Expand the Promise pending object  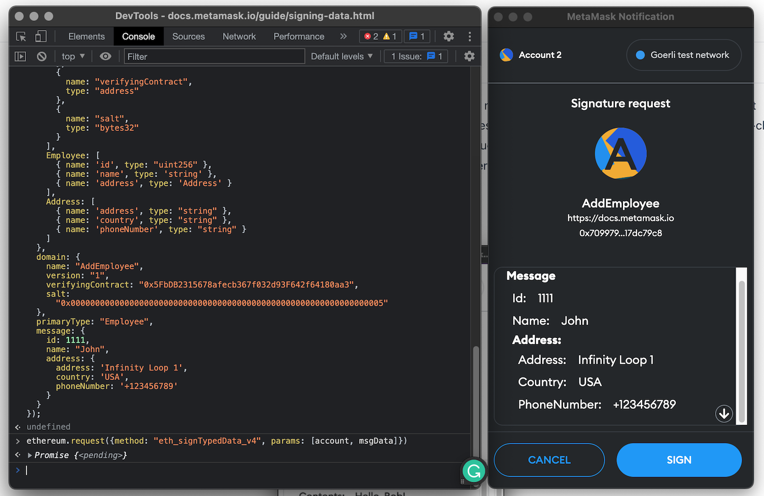pos(30,455)
